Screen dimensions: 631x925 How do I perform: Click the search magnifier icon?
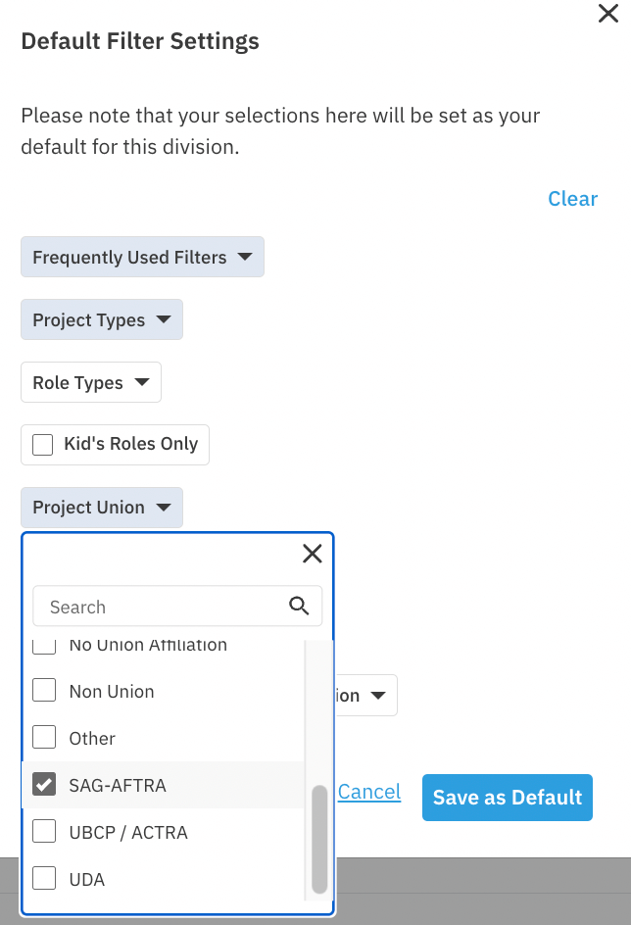[299, 606]
